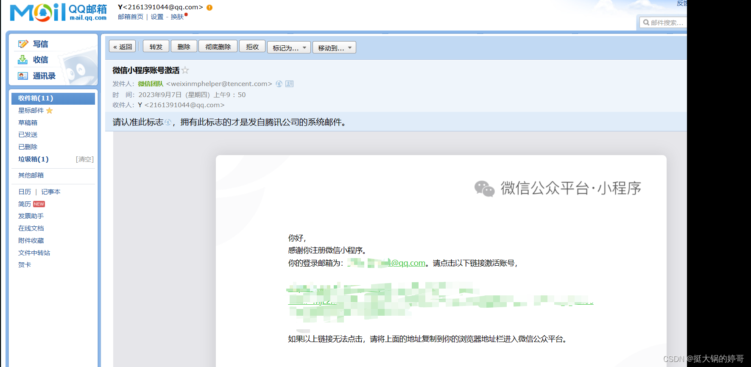This screenshot has height=367, width=751.
Task: Open the 邮箱首页 link
Action: tap(131, 17)
